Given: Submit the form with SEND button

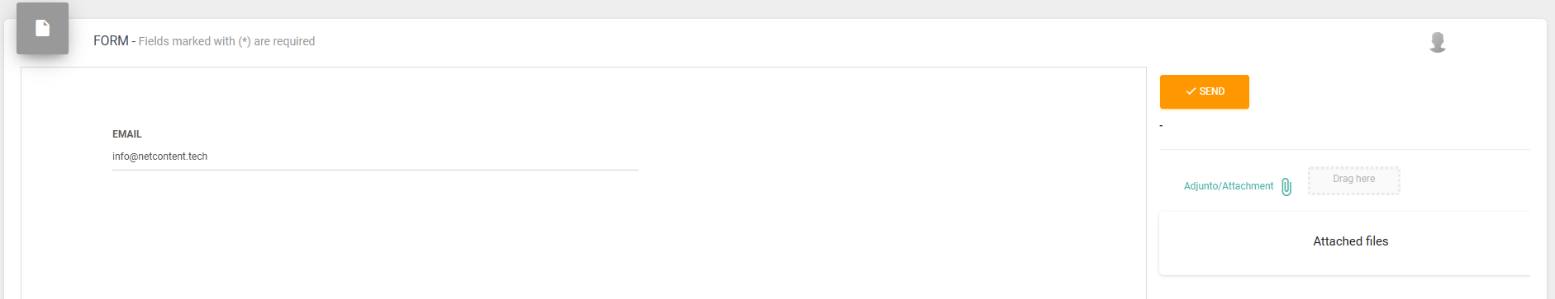Looking at the screenshot, I should (1205, 91).
